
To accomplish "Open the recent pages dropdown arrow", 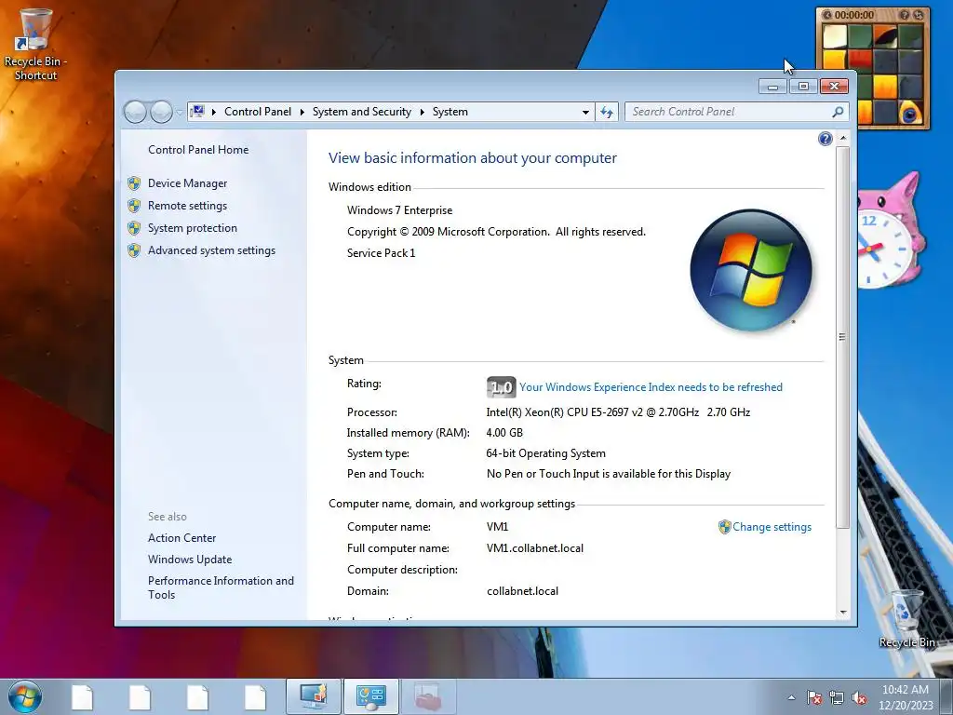I will click(x=180, y=112).
